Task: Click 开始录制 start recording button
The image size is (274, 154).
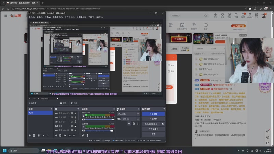Action: 153,119
